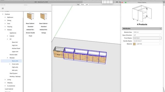Click the Flooring tree label
Viewport: 165px width, 92px height.
pyautogui.click(x=10, y=27)
